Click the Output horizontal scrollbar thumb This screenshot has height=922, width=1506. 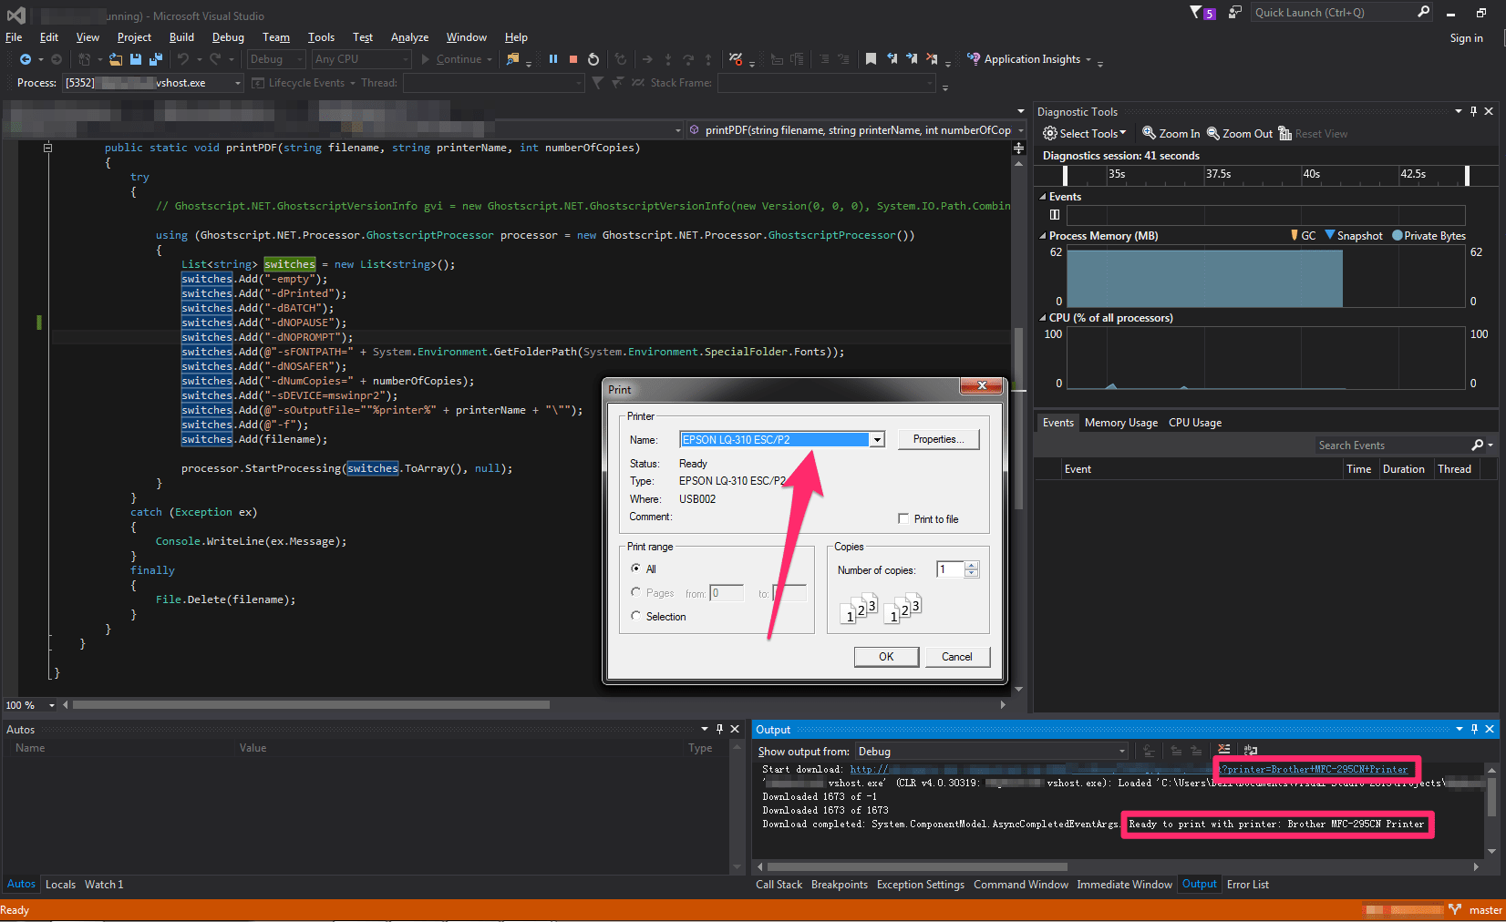(917, 867)
